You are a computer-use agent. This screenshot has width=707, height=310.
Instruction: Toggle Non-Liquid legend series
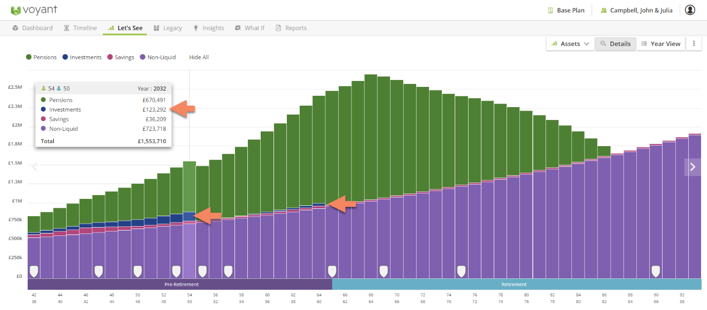158,57
